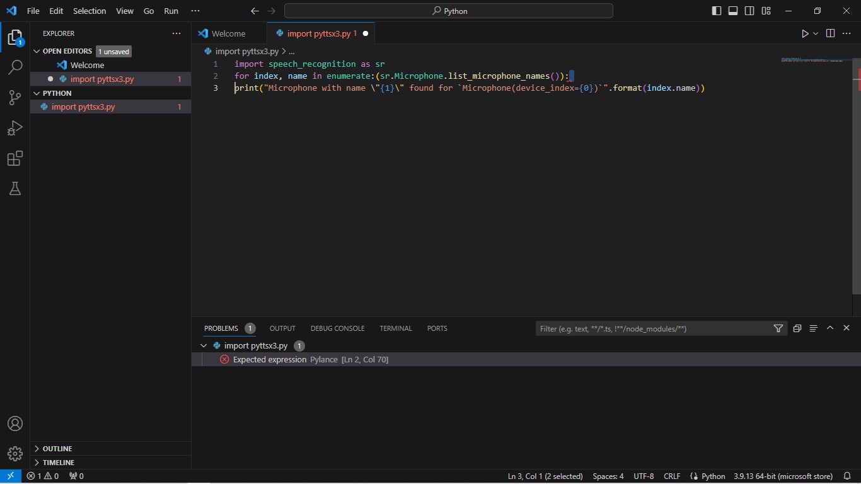Switch to the OUTPUT panel tab
The height and width of the screenshot is (484, 861).
[282, 328]
